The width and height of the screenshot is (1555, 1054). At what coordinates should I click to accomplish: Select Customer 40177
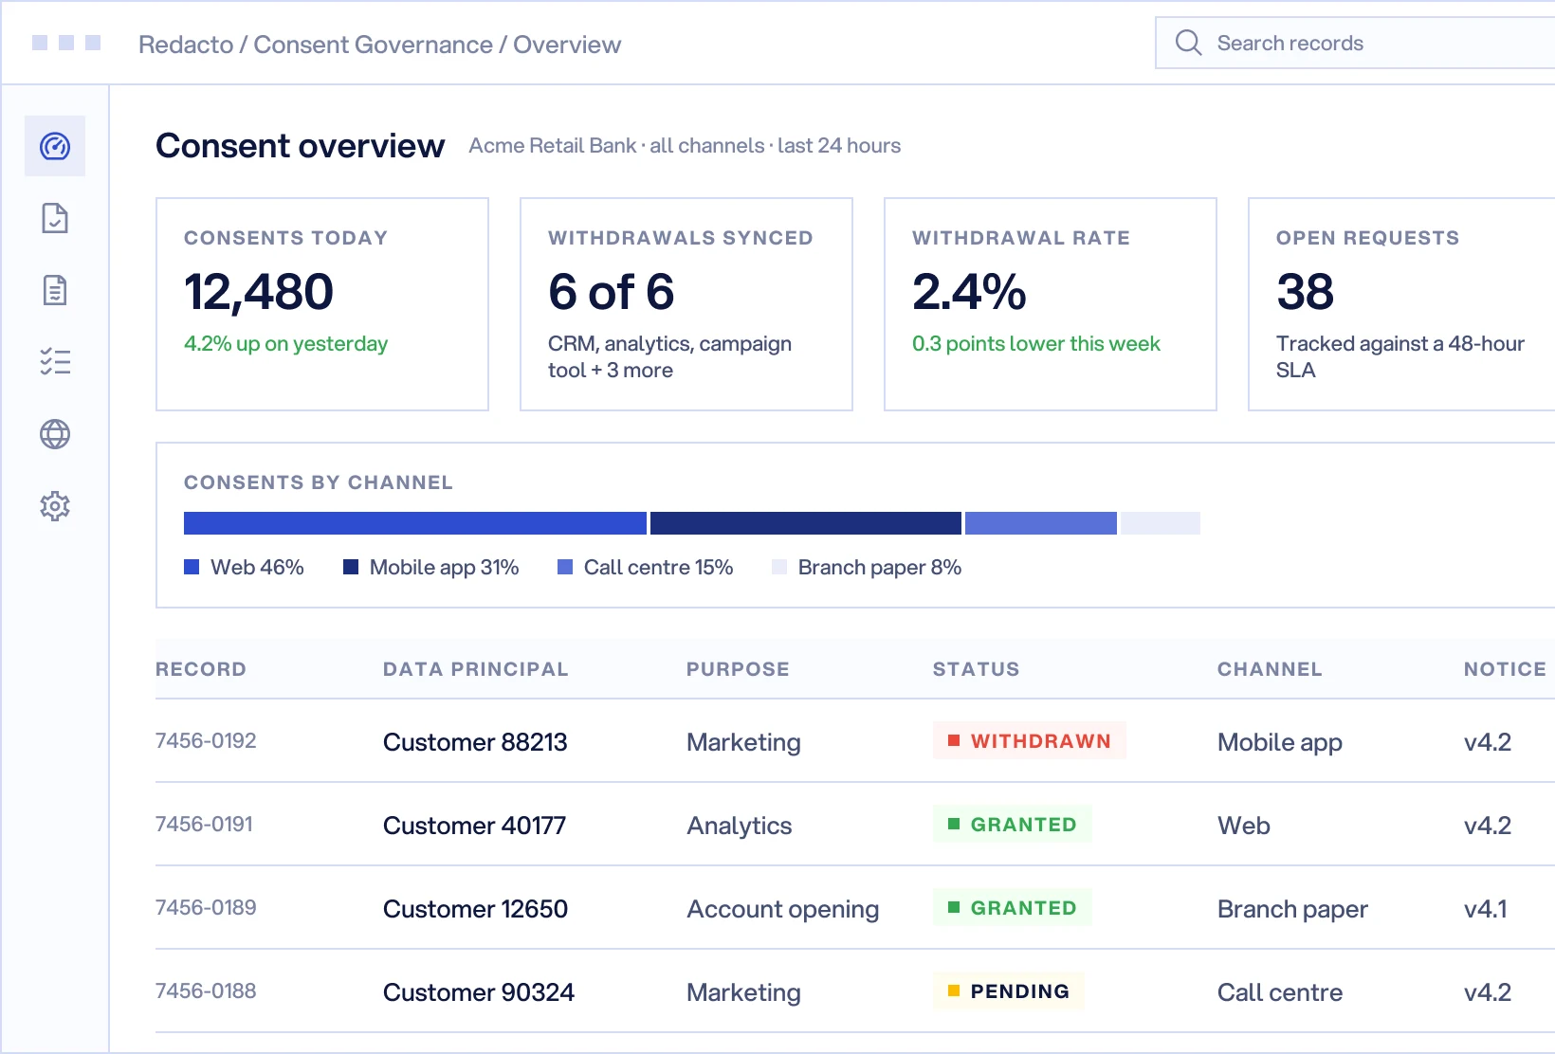tap(474, 826)
